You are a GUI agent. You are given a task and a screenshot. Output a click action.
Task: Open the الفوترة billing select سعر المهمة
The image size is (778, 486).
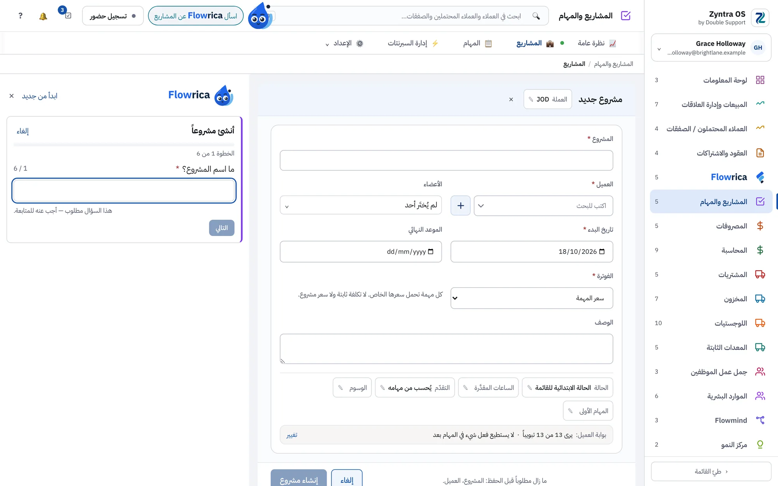[x=532, y=298]
